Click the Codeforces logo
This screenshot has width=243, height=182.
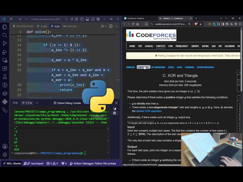tap(151, 35)
